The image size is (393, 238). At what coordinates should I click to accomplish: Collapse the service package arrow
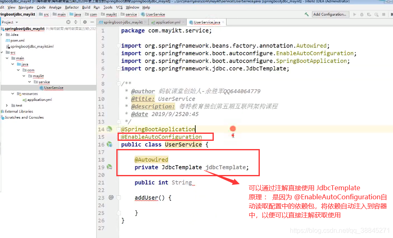[x=29, y=82]
